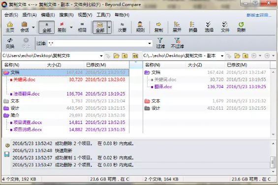Toggle the 差别 differences filter
The image size is (278, 185).
point(62,27)
